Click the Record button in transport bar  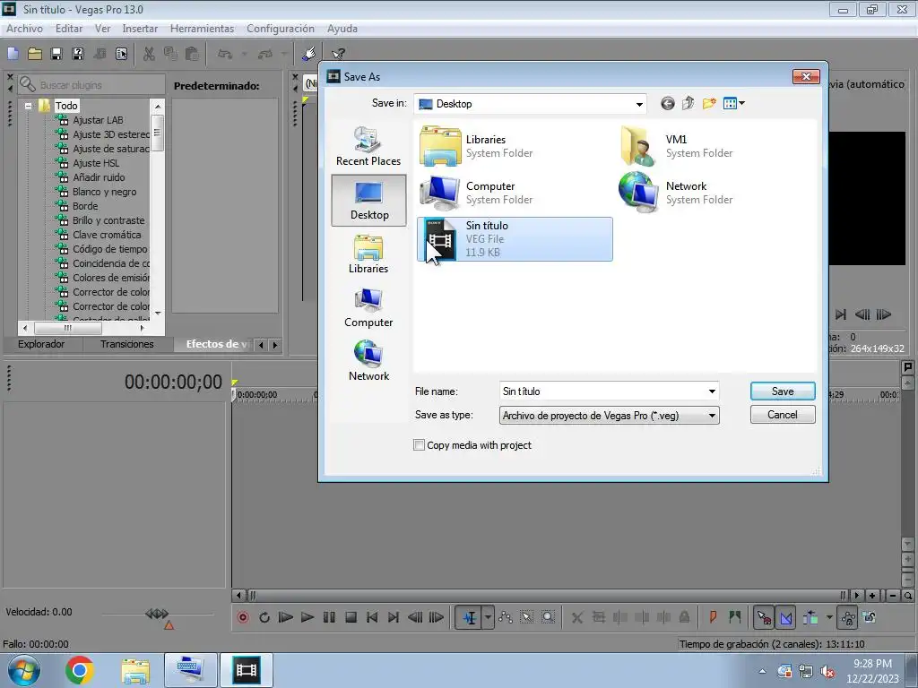point(243,617)
